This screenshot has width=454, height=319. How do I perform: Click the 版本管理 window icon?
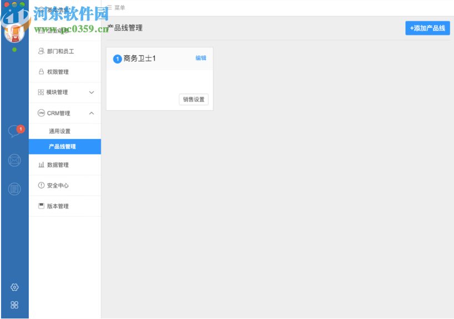tap(41, 206)
